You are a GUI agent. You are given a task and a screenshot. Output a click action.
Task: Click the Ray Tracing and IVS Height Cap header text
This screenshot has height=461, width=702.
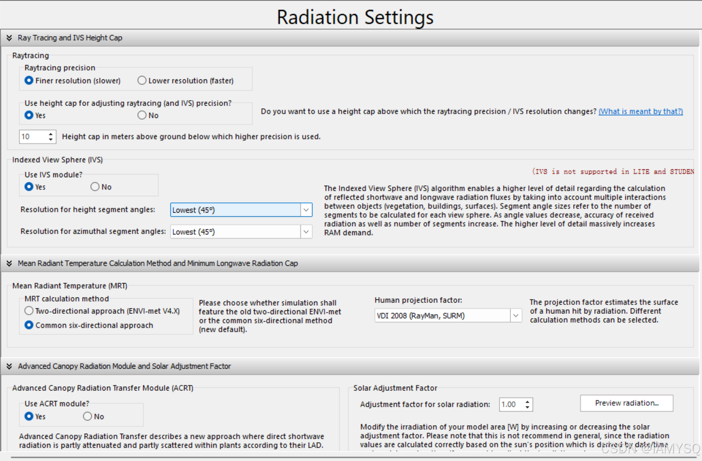[70, 38]
